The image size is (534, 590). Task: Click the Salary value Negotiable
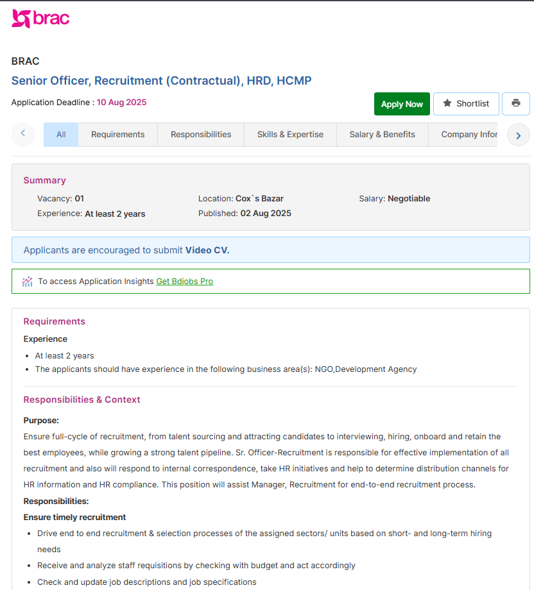[x=409, y=199]
